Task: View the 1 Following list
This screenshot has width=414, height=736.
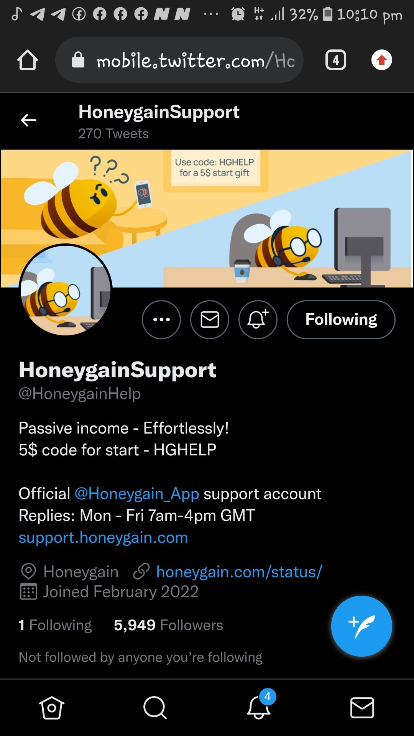Action: coord(55,625)
